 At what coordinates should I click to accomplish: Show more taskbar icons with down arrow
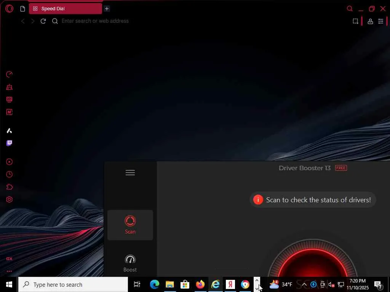point(257,289)
